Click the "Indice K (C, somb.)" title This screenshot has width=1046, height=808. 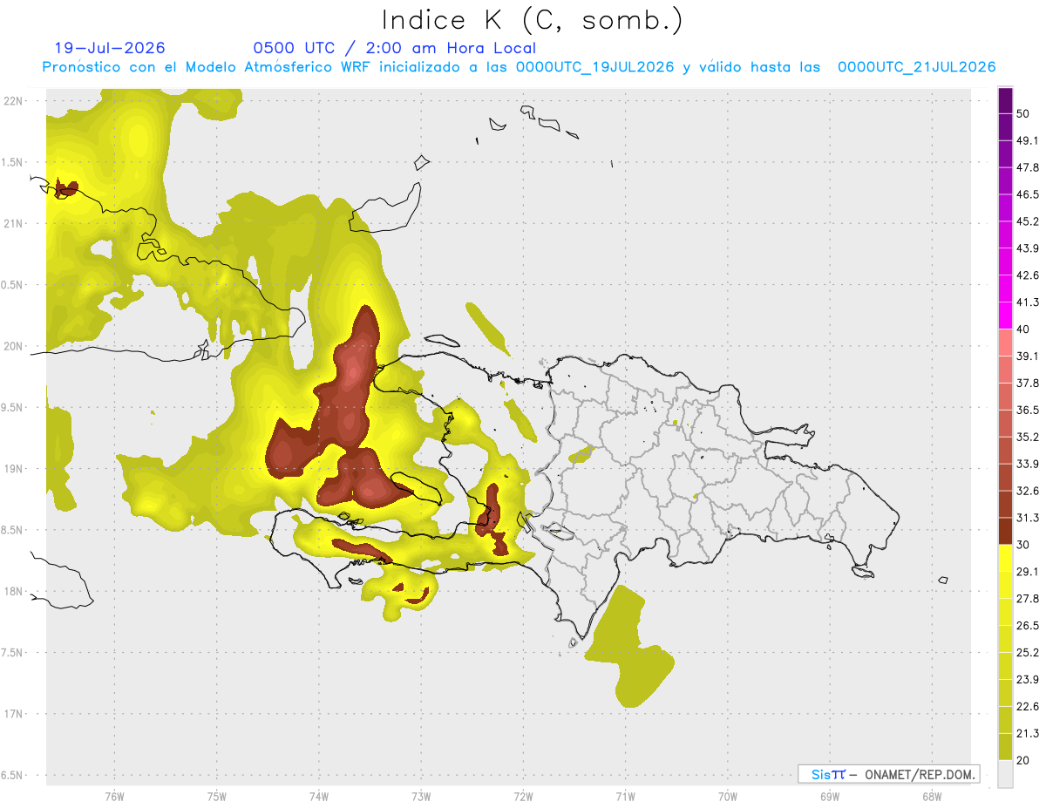pos(531,20)
